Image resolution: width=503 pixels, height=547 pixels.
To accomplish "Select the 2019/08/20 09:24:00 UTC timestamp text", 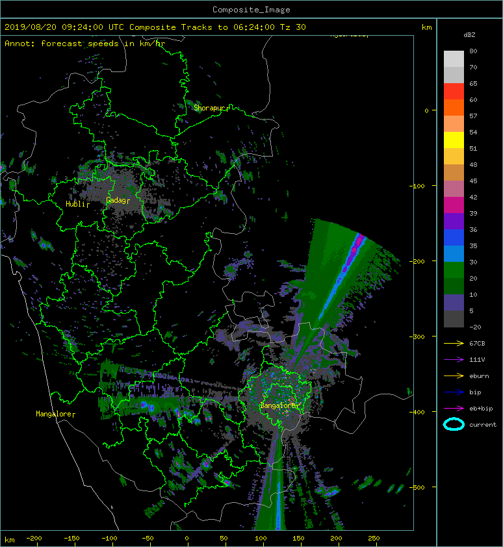I will tap(64, 27).
